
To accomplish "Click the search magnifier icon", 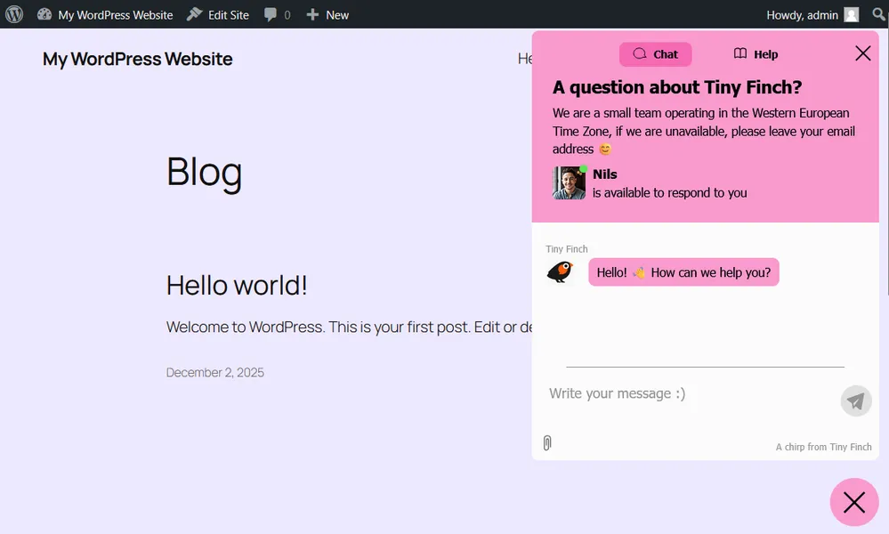I will click(878, 14).
